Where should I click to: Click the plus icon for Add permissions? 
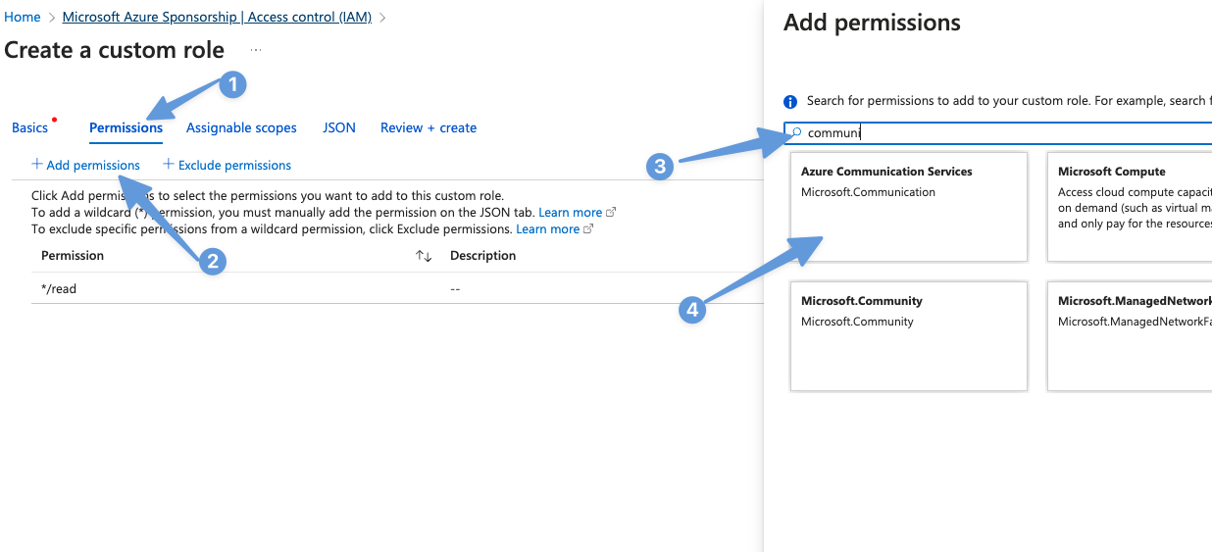pyautogui.click(x=37, y=165)
